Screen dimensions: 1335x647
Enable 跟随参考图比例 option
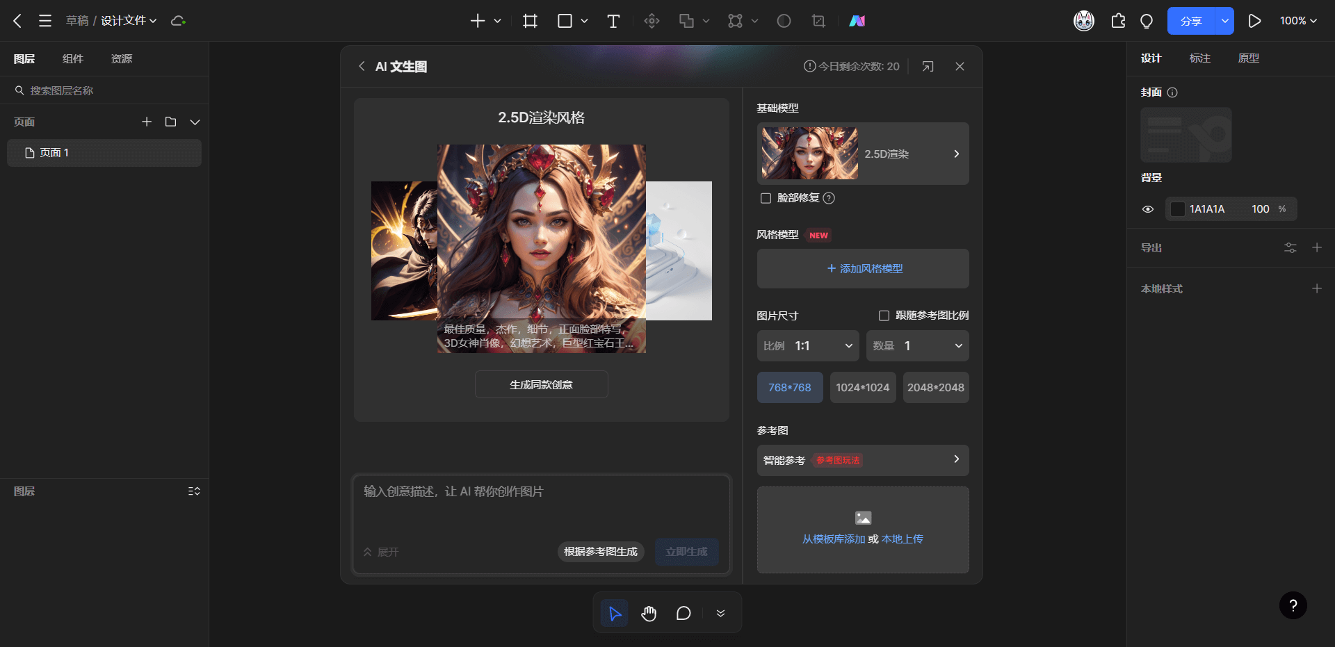pos(884,316)
